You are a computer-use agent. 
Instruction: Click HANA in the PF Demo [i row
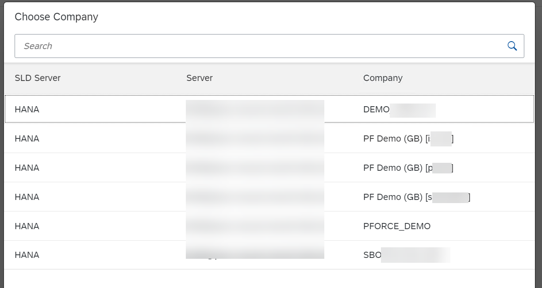(x=27, y=138)
